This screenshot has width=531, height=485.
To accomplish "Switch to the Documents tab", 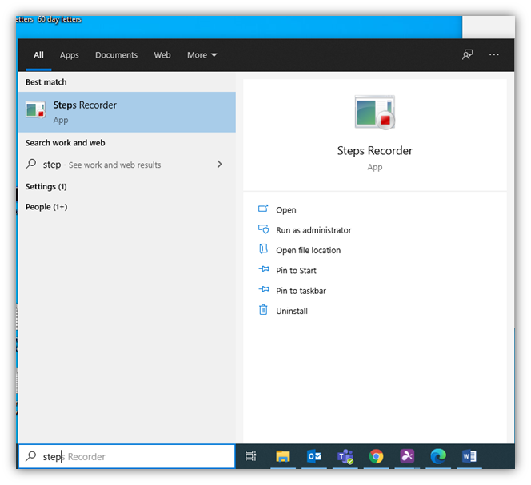I will 116,55.
